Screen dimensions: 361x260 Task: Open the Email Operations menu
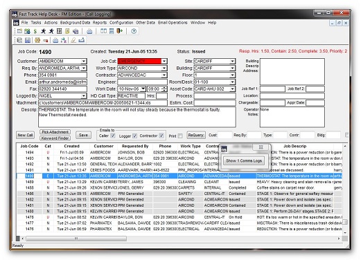[173, 23]
